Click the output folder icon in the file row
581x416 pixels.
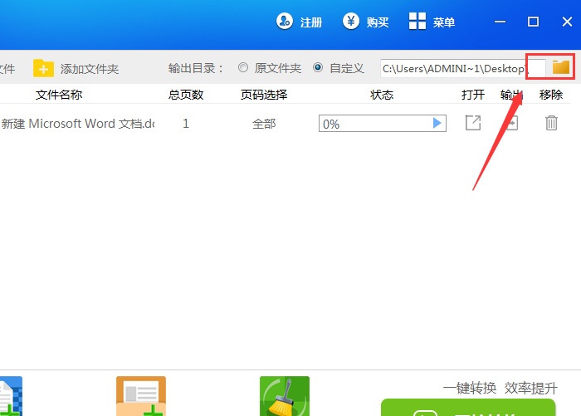coord(512,123)
